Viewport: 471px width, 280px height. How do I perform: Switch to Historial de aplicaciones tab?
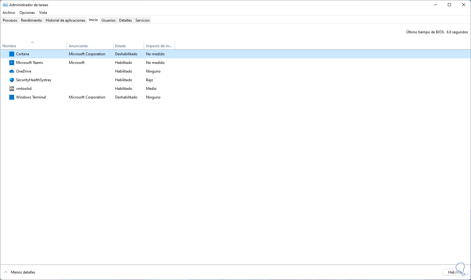(65, 20)
